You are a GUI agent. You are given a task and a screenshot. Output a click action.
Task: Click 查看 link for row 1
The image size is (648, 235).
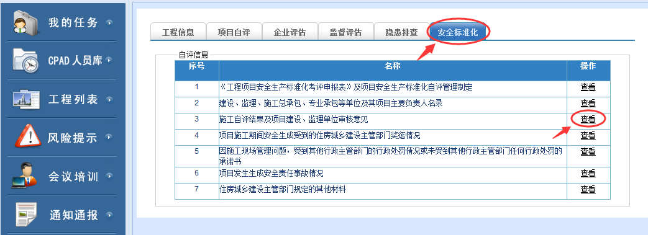tap(588, 87)
